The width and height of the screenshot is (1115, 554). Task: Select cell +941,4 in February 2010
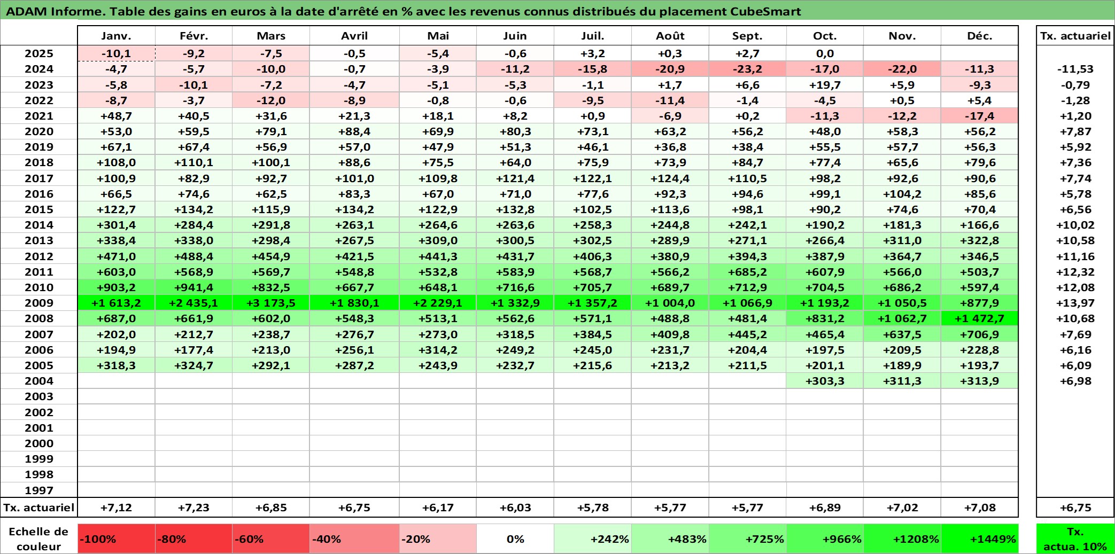[193, 287]
